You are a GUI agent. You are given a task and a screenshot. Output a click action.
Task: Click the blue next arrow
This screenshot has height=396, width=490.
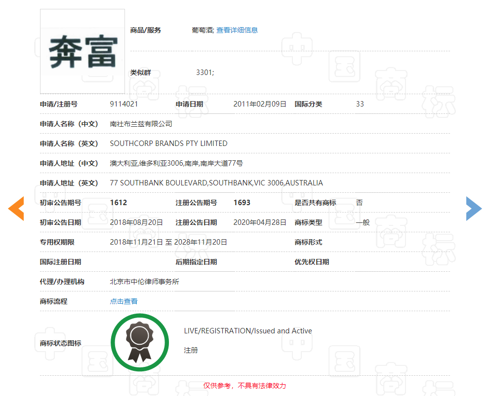(474, 209)
